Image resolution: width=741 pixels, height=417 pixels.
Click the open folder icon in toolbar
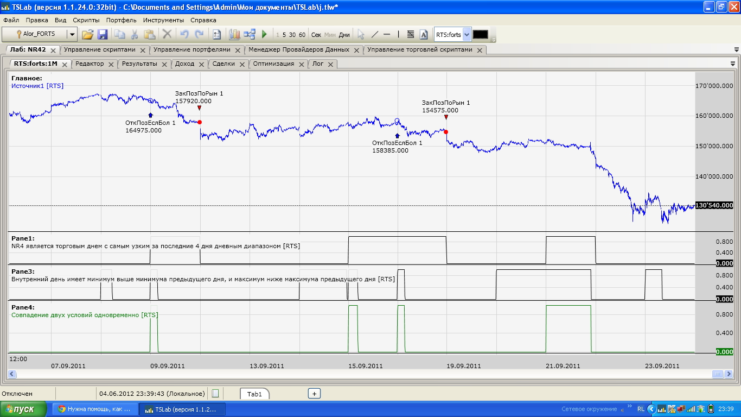click(87, 34)
